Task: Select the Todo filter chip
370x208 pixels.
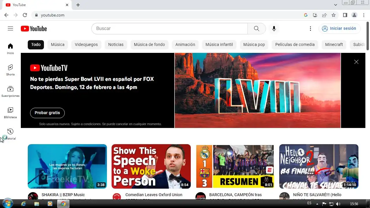Action: (x=36, y=44)
